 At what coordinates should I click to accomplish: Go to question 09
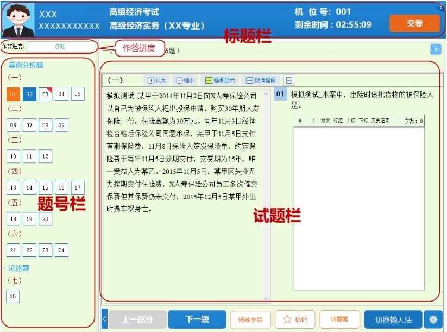pyautogui.click(x=61, y=125)
